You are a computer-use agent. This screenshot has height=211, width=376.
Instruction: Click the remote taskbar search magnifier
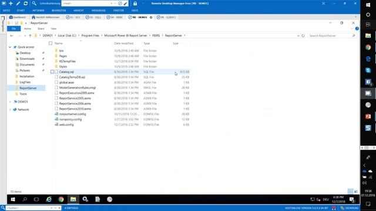(x=25, y=199)
